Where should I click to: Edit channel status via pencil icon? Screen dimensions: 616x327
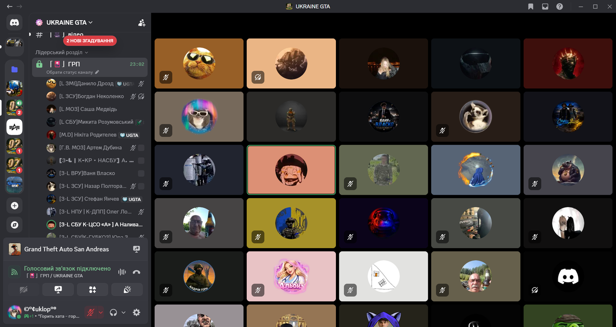click(97, 72)
